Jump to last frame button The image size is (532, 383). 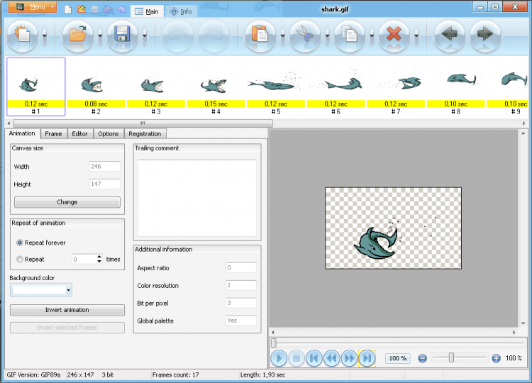pos(367,358)
